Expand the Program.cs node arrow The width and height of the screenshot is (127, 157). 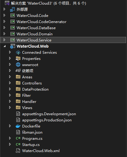(10, 138)
